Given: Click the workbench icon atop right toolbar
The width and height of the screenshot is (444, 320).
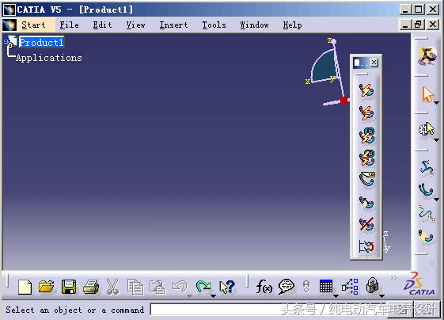Looking at the screenshot, I should 427,55.
